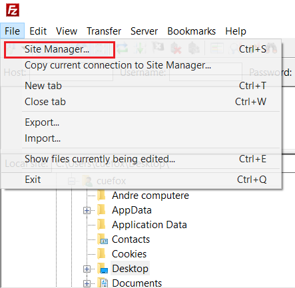295x288 pixels.
Task: Open the View menu
Action: (67, 31)
